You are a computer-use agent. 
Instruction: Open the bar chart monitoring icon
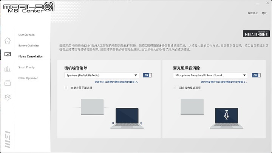tap(8, 69)
